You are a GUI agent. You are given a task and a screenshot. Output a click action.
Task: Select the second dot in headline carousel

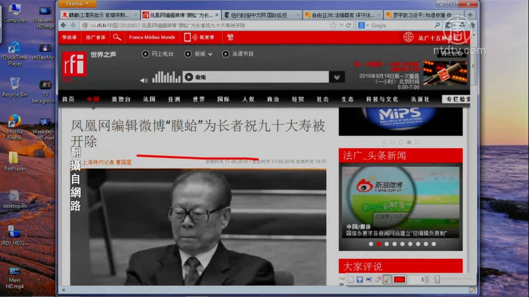pyautogui.click(x=379, y=244)
